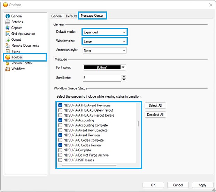Select Workflow in the options list

point(18,69)
